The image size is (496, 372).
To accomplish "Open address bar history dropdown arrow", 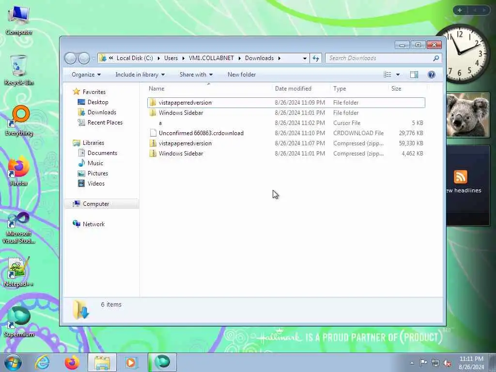I will coord(305,58).
